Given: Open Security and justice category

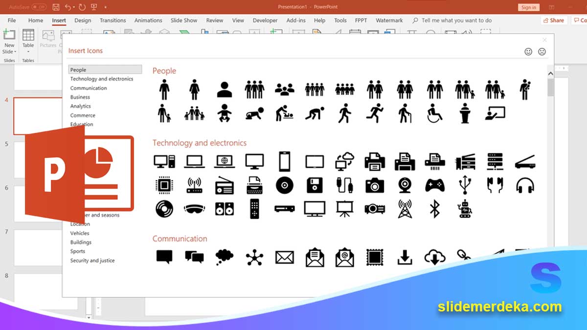Looking at the screenshot, I should (x=92, y=261).
